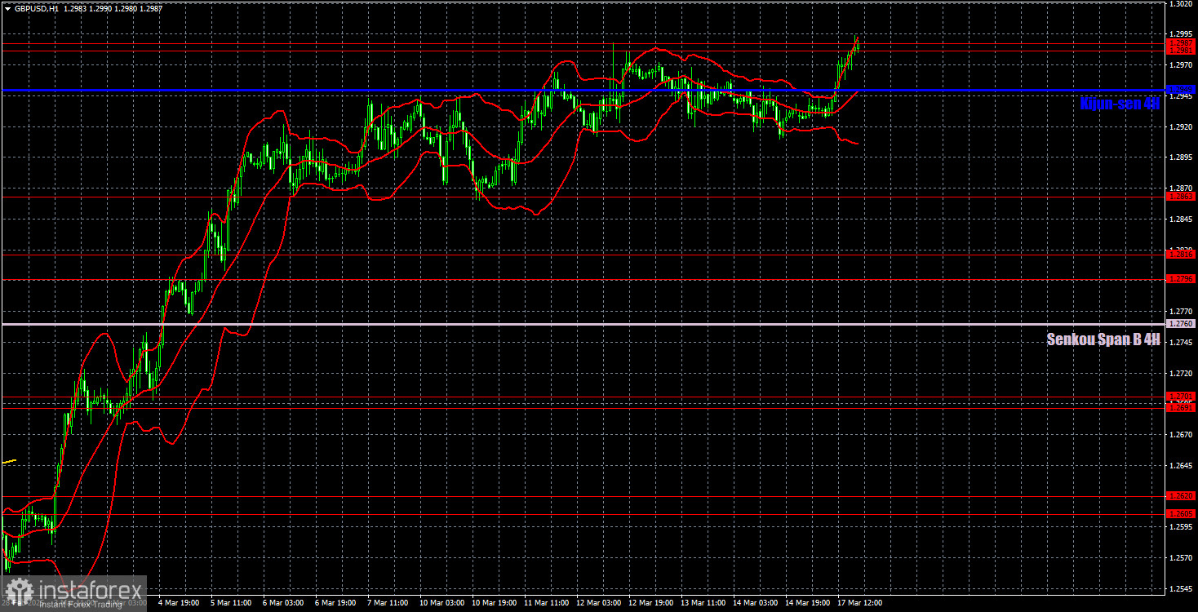Click the 6 Mar 19:00 time label
The height and width of the screenshot is (612, 1198).
(x=334, y=603)
